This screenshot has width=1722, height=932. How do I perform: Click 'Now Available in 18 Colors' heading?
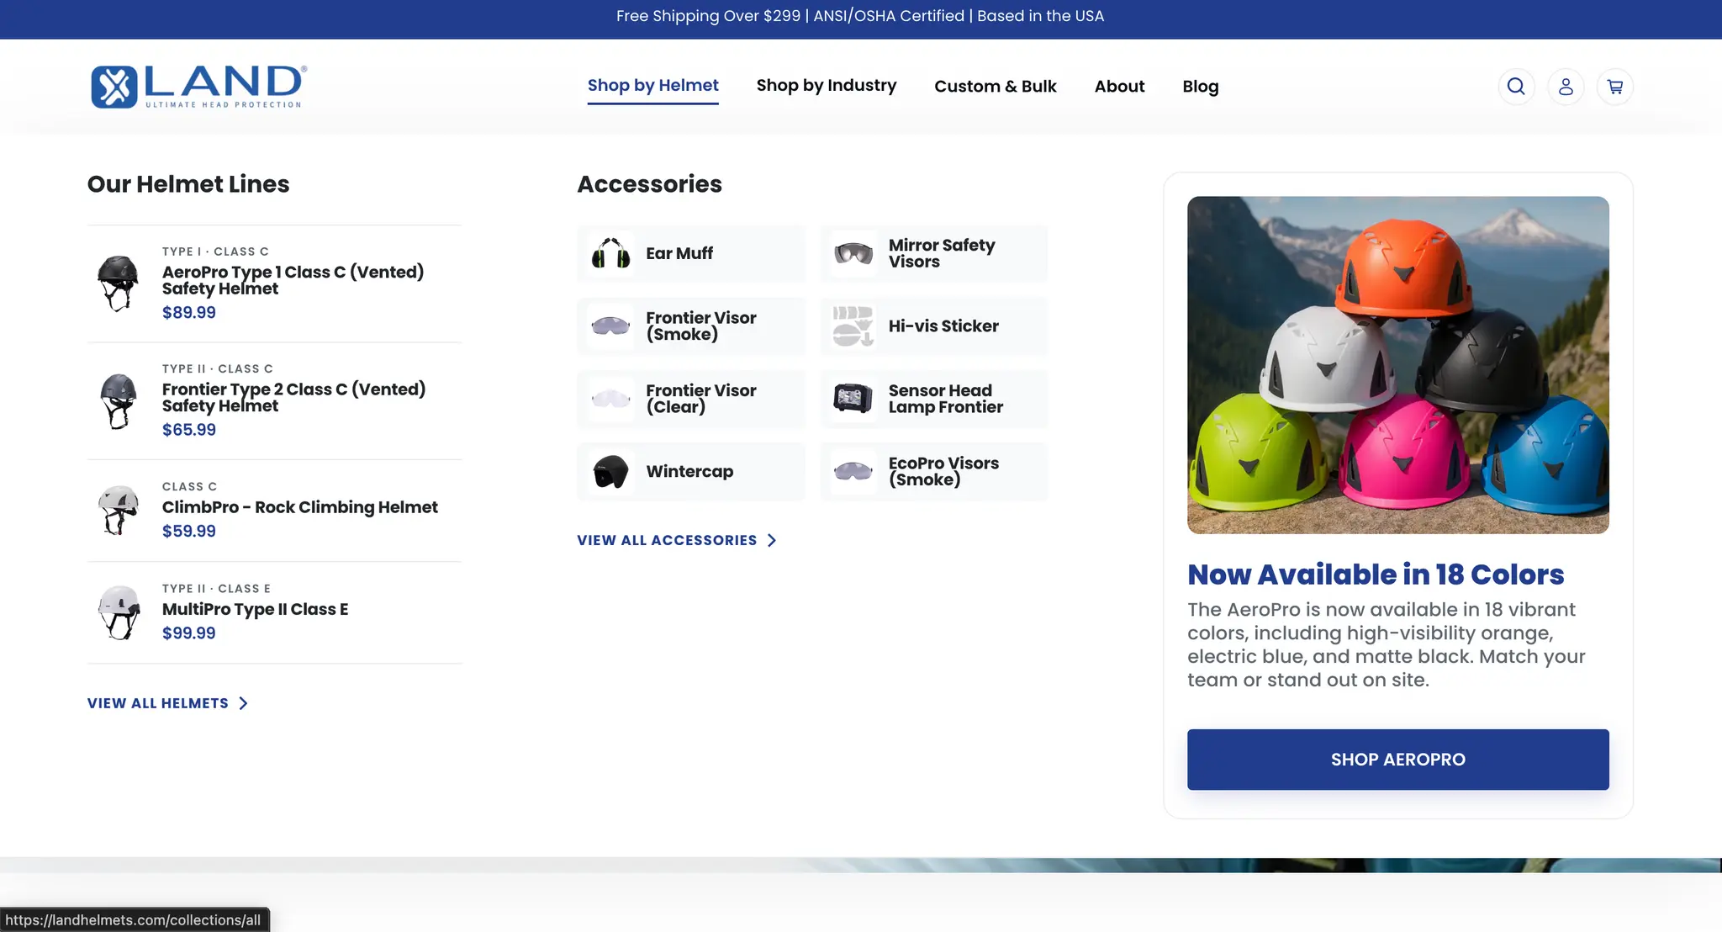1376,575
